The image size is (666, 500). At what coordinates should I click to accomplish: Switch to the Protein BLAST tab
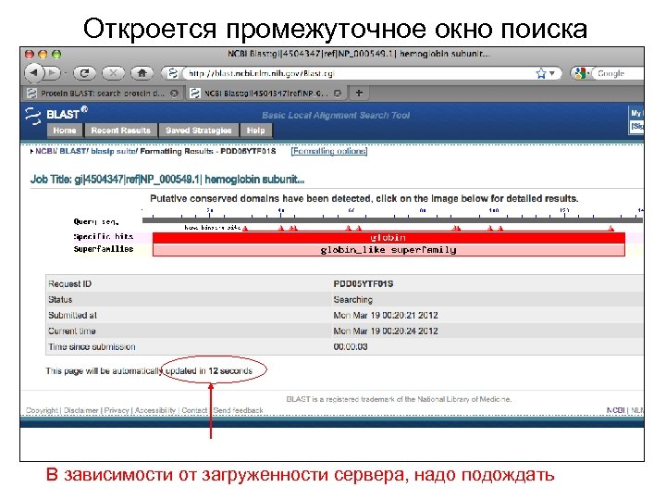(103, 94)
